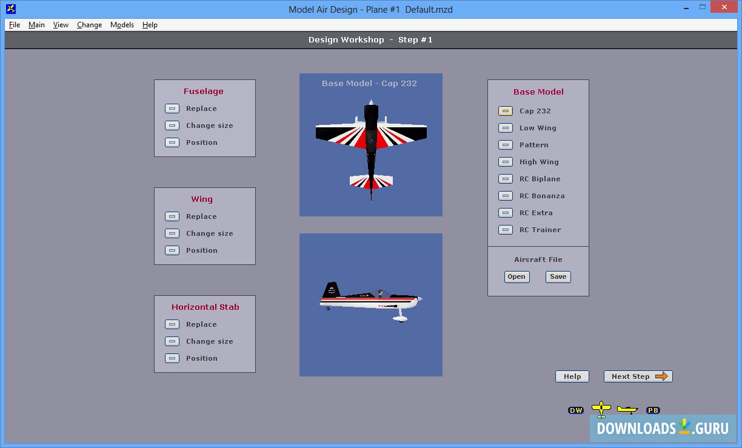The width and height of the screenshot is (742, 448).
Task: Click the DW badge icon
Action: point(576,410)
